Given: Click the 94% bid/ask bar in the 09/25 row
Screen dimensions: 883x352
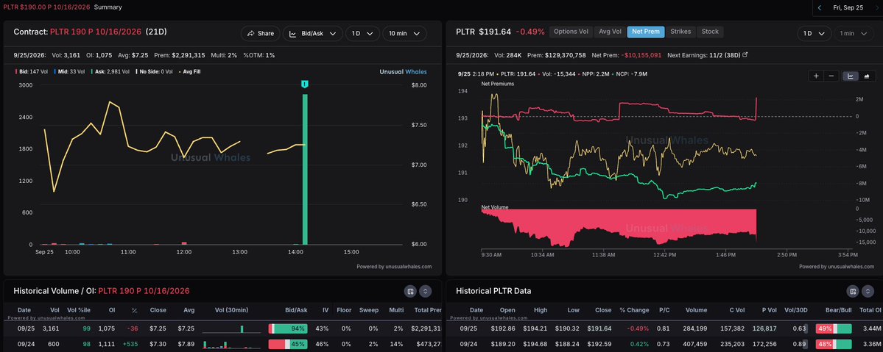Looking at the screenshot, I should 288,328.
